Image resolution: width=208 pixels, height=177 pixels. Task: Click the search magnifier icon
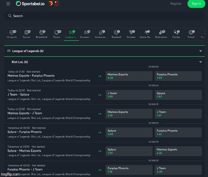(10, 16)
